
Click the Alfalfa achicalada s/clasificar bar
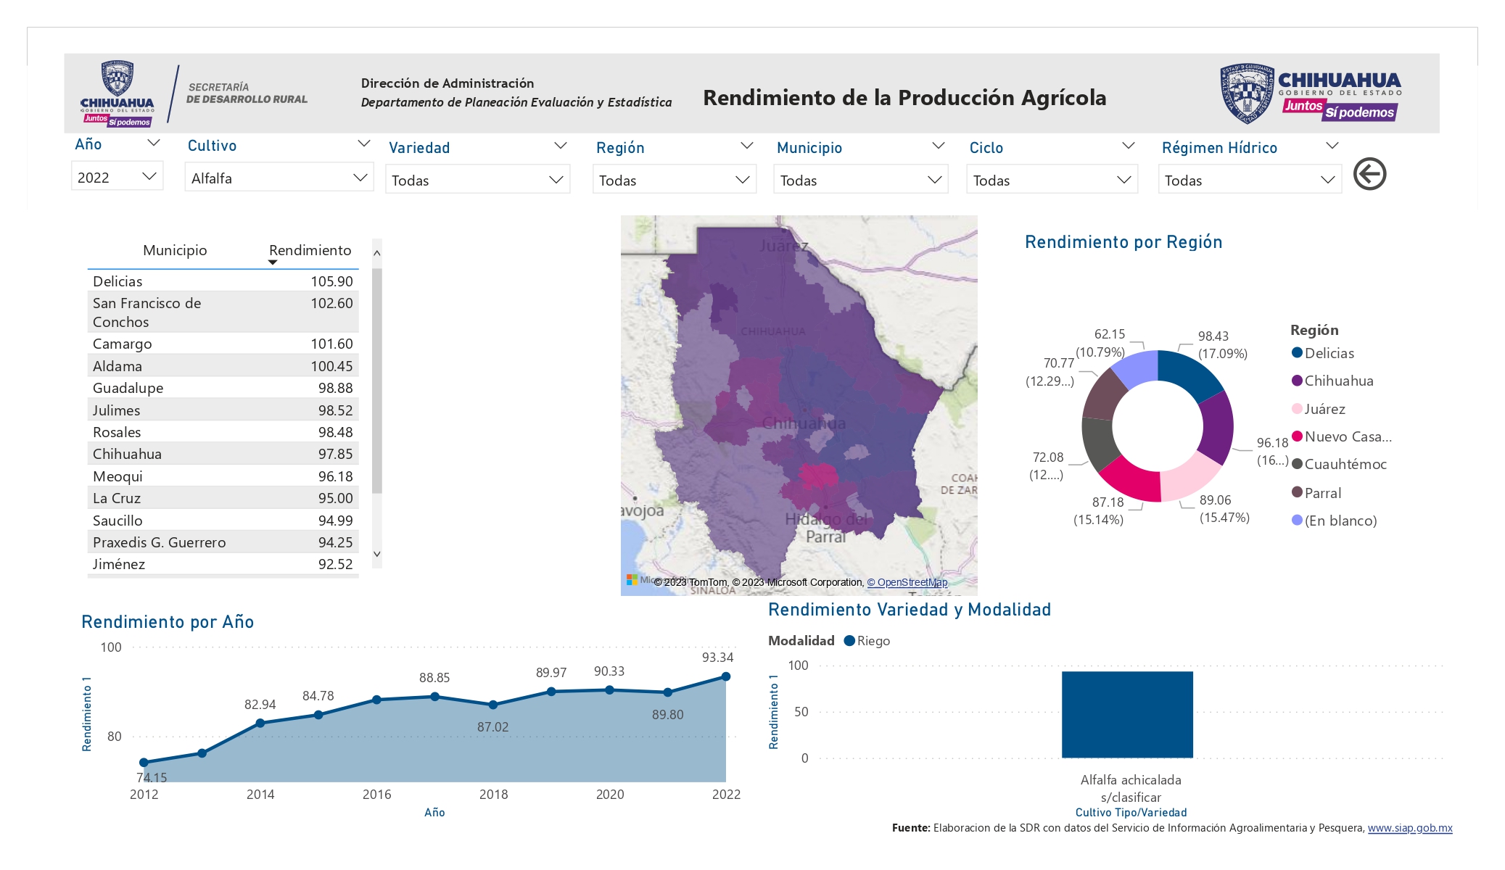click(1127, 715)
